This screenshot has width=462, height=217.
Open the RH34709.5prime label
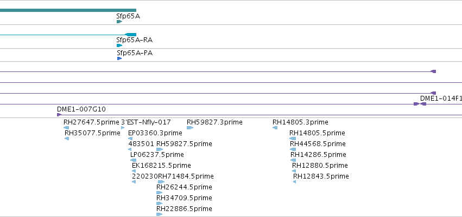click(x=184, y=198)
